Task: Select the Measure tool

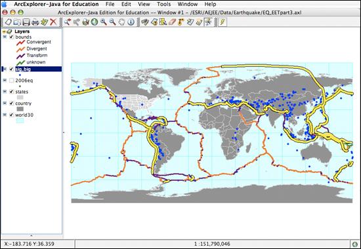Action: click(181, 22)
